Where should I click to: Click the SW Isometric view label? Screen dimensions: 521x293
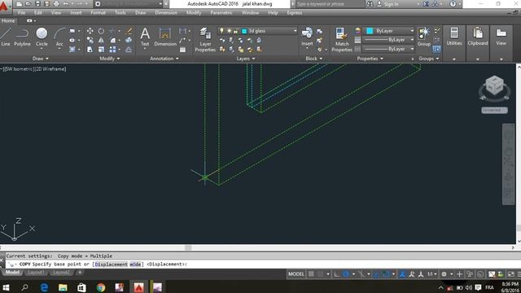coord(18,69)
